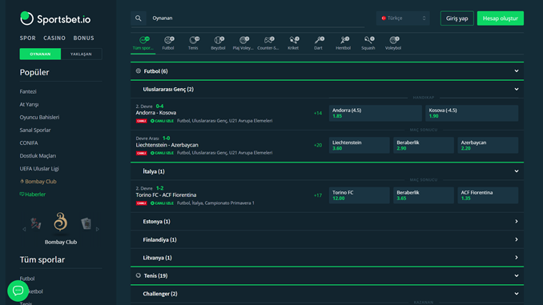Viewport: 543px width, 305px height.
Task: Open the Türkçe language dropdown
Action: coord(403,18)
